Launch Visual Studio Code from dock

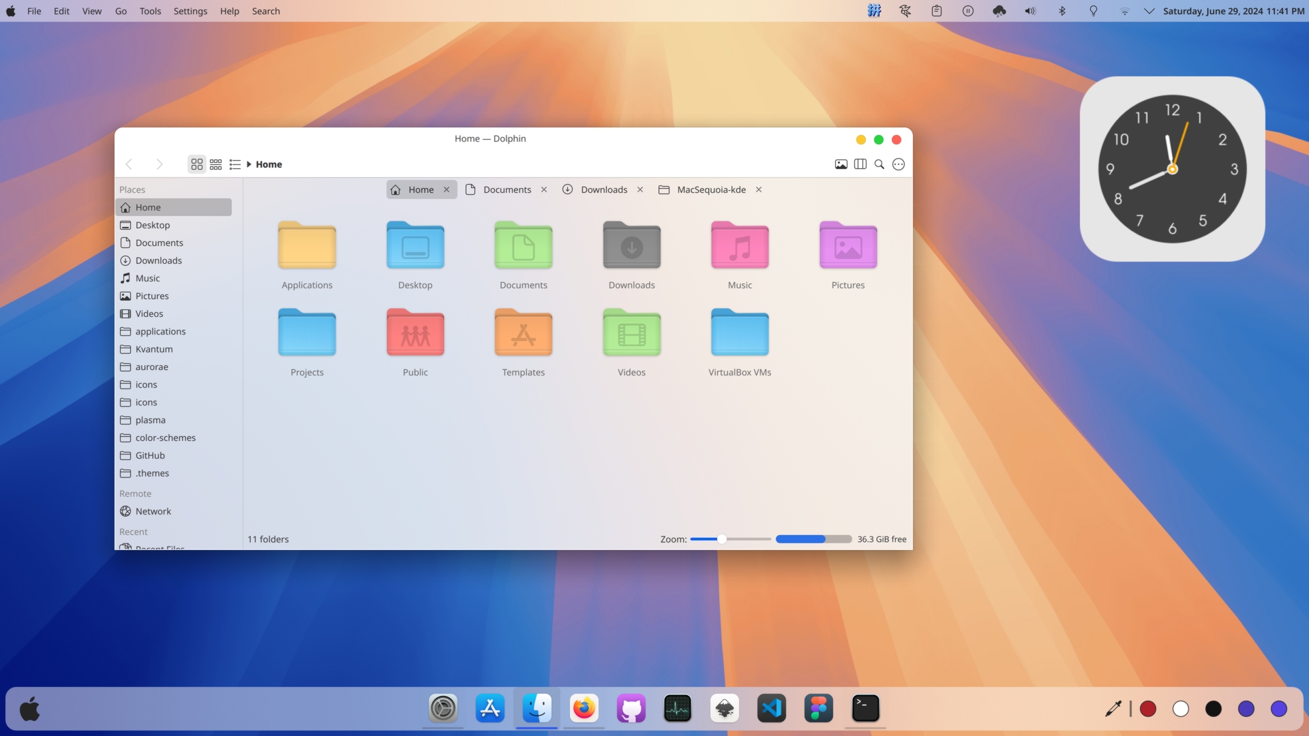tap(772, 709)
